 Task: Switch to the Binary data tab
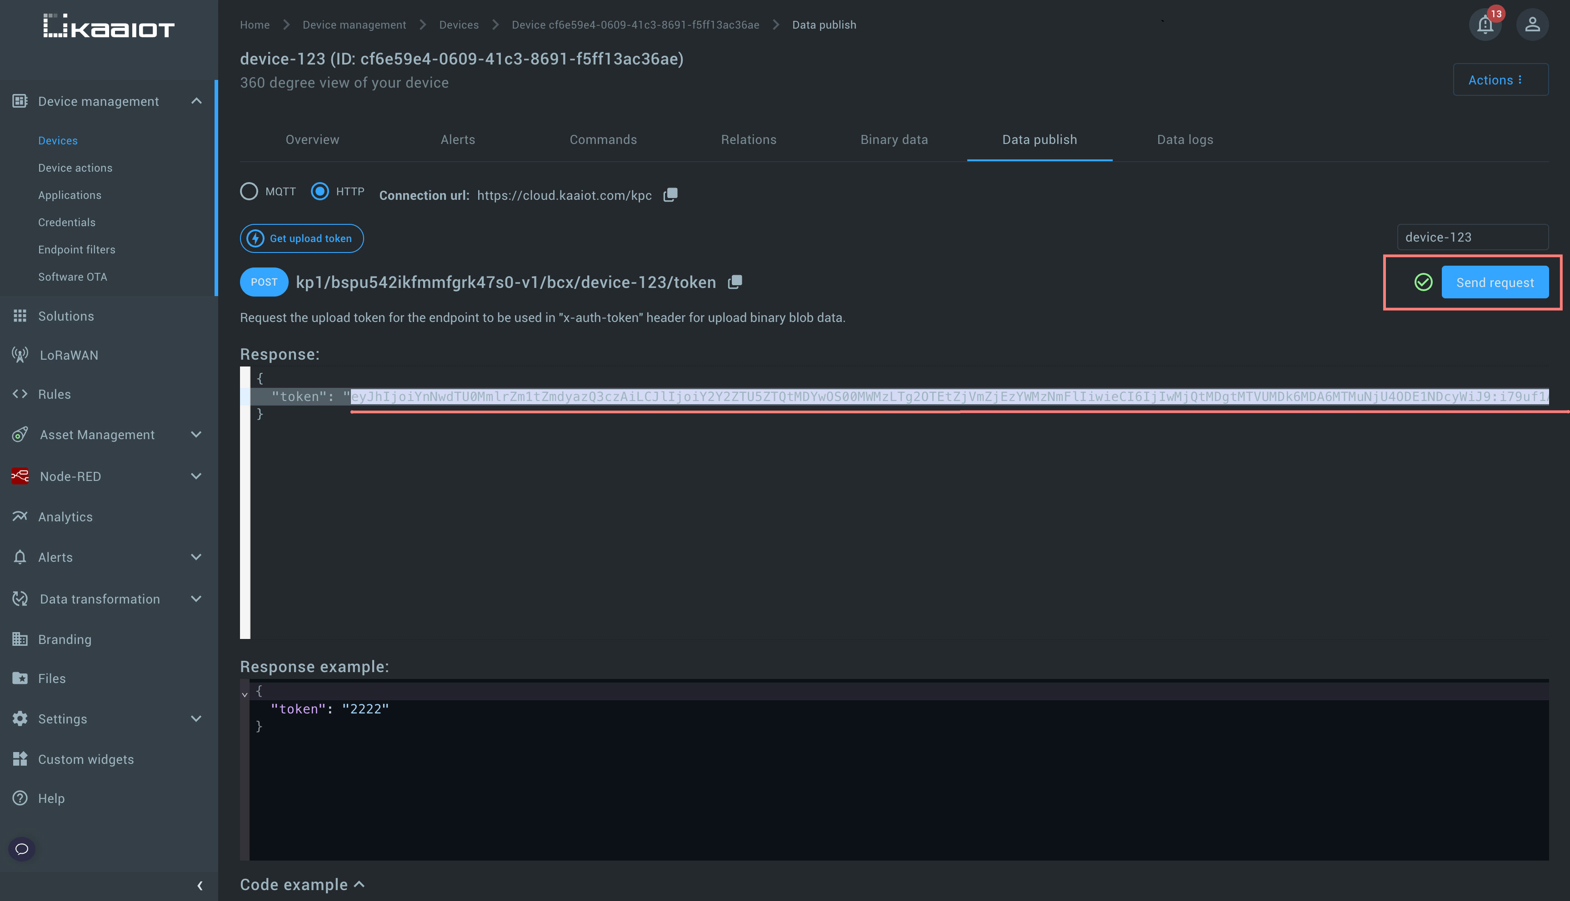click(894, 139)
